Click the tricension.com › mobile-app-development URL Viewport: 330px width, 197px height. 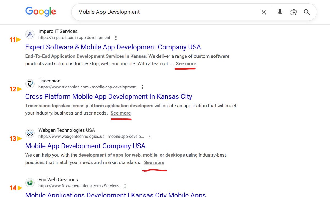tap(87, 87)
